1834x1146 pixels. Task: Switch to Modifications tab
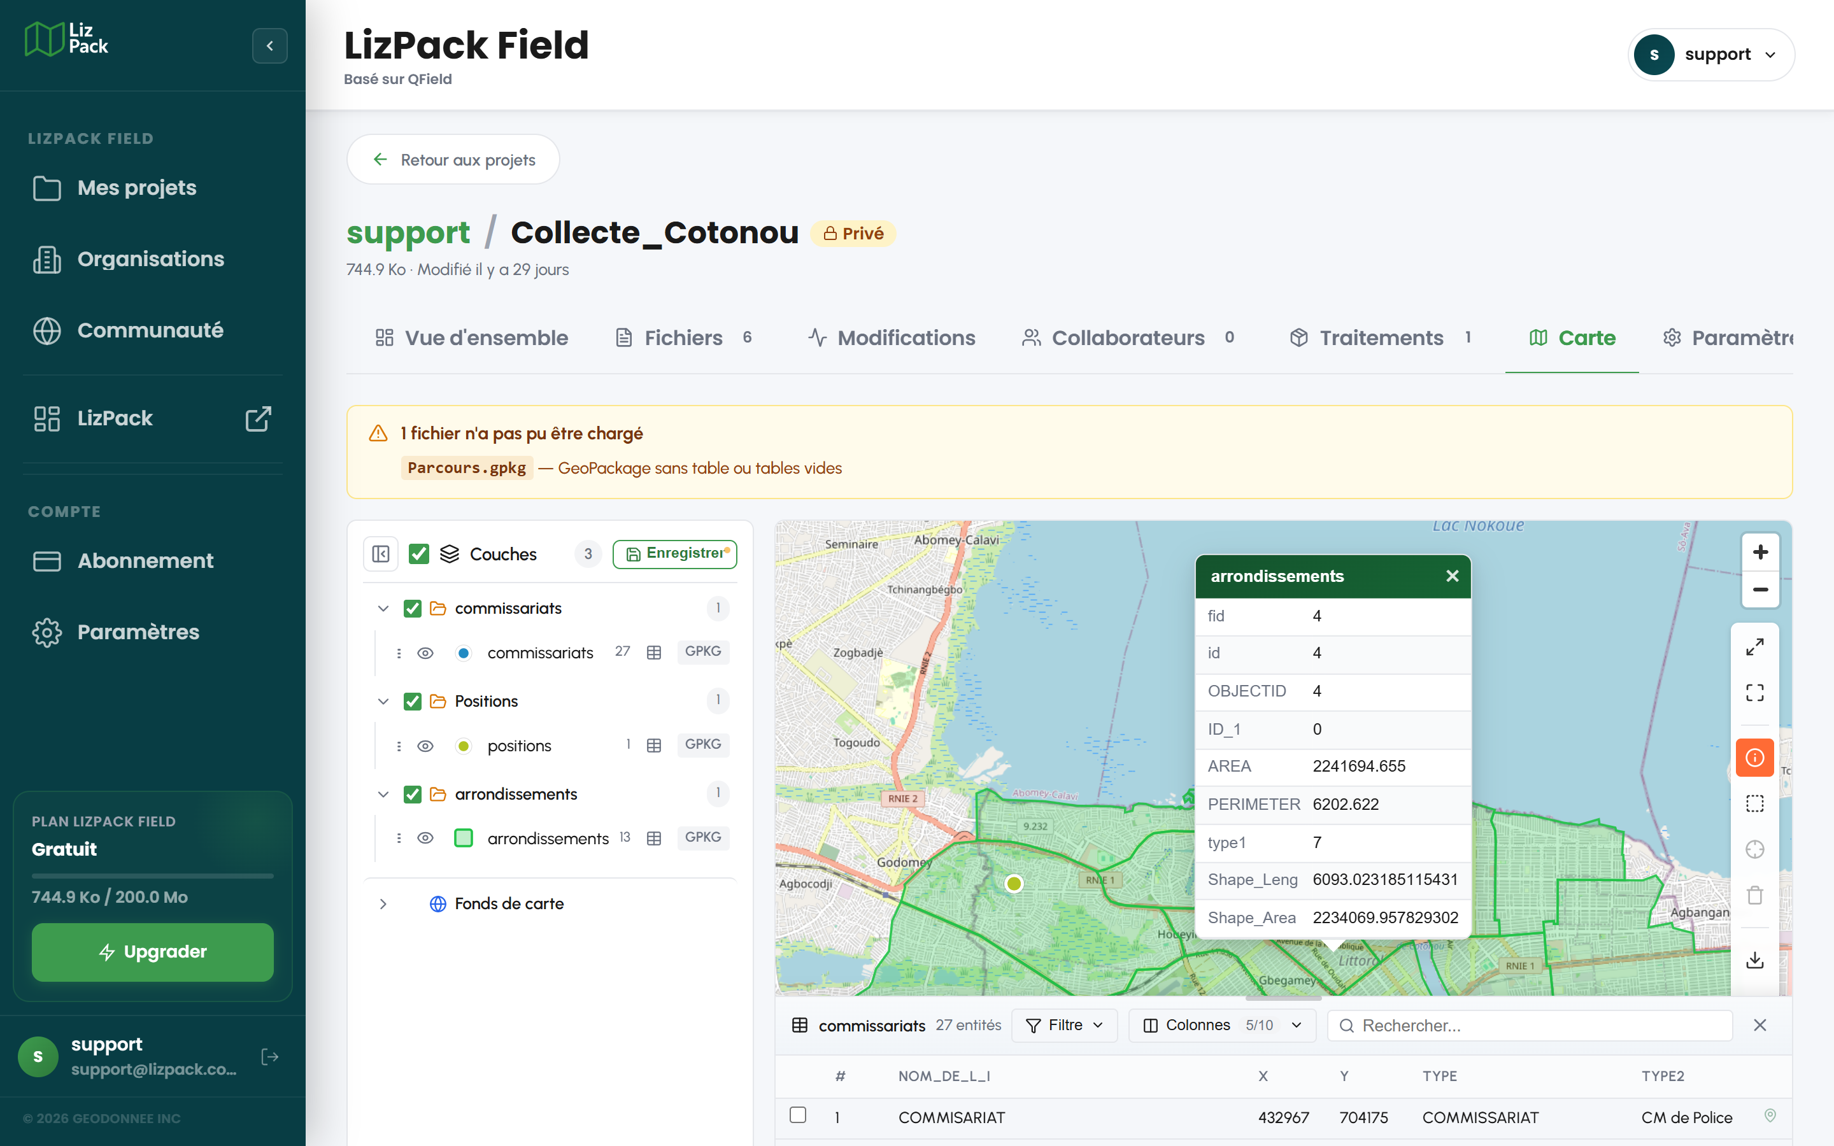coord(892,338)
